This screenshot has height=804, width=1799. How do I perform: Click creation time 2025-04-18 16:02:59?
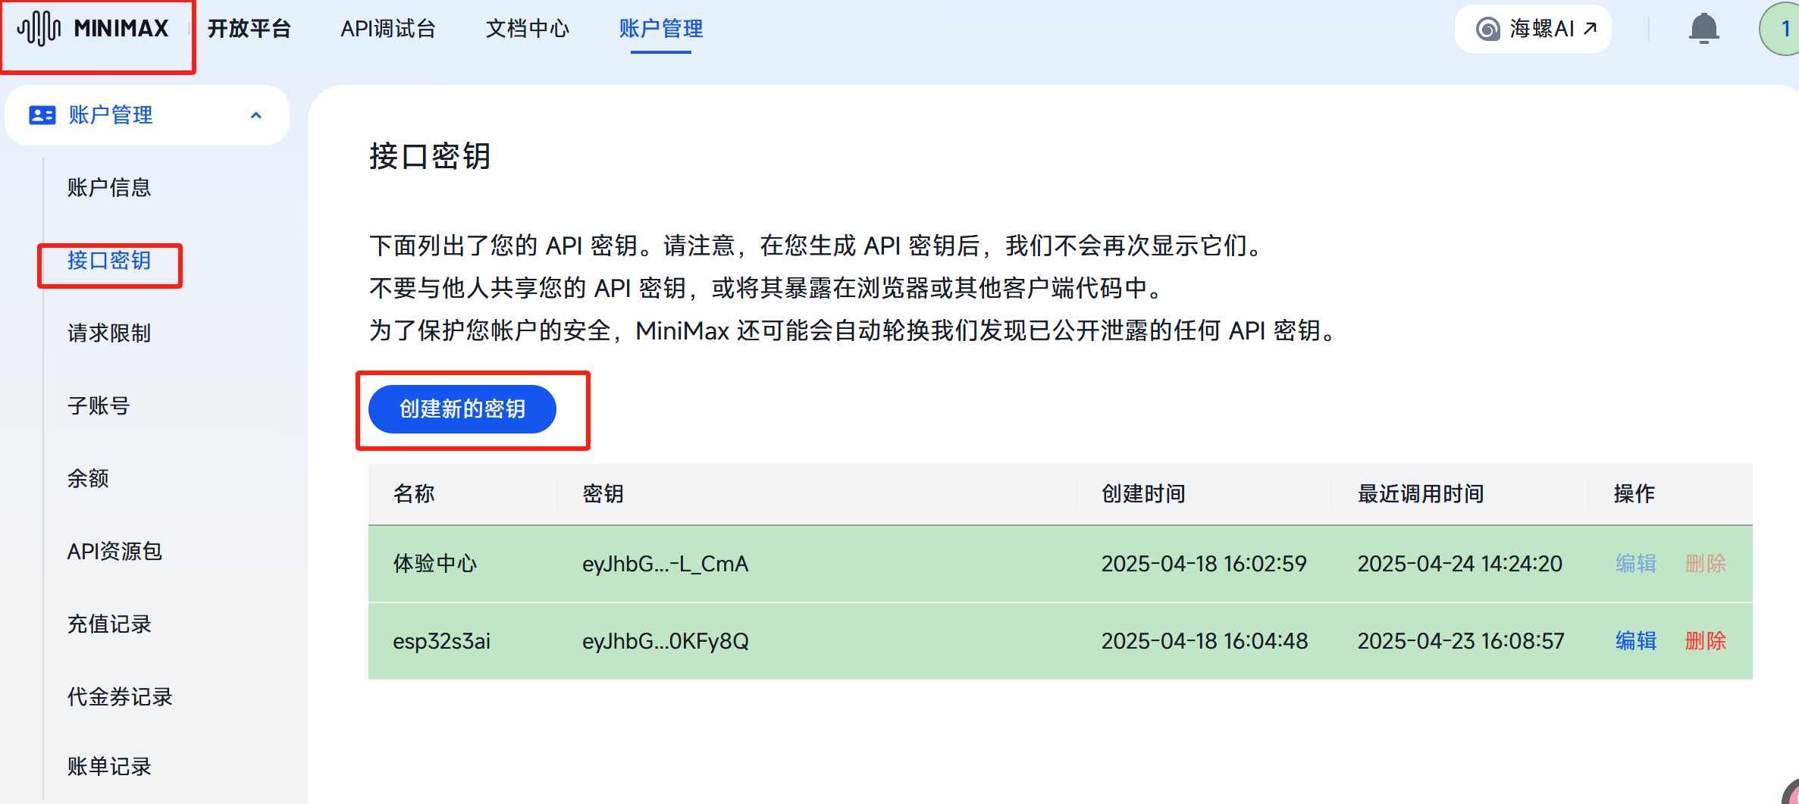[1204, 564]
